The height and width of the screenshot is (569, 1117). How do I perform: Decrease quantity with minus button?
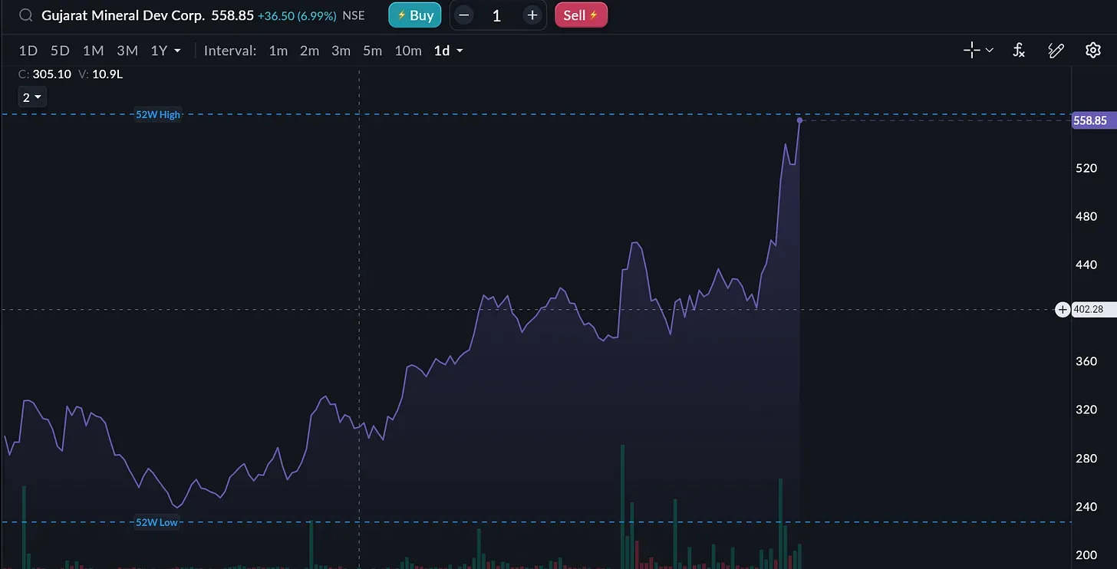[463, 15]
